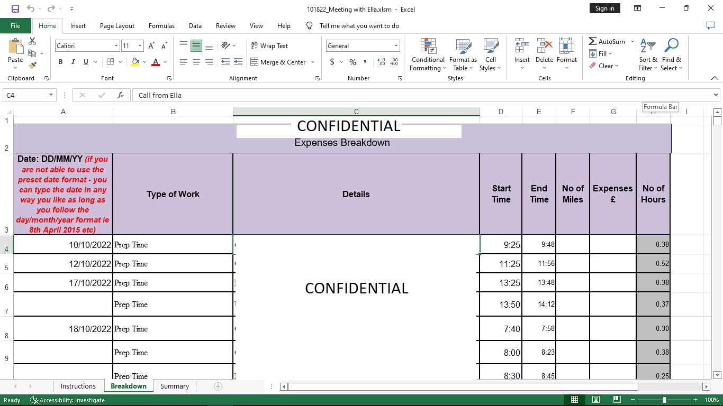Toggle align text right
The image size is (723, 406).
(209, 62)
